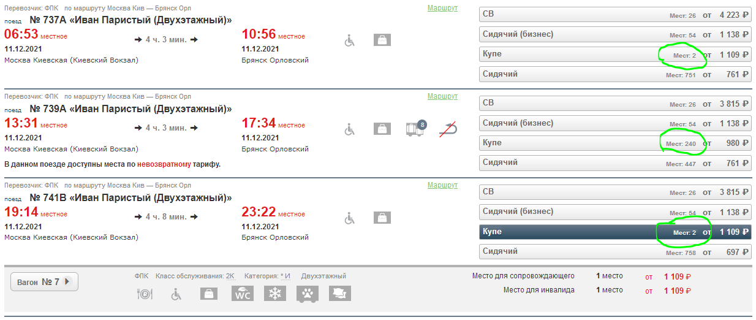Click the train title № 739А «Иван Паристый»
This screenshot has width=756, height=320.
pyautogui.click(x=130, y=109)
